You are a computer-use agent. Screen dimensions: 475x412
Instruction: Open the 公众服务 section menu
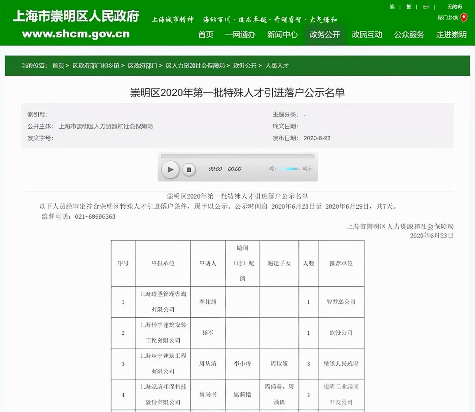[408, 35]
